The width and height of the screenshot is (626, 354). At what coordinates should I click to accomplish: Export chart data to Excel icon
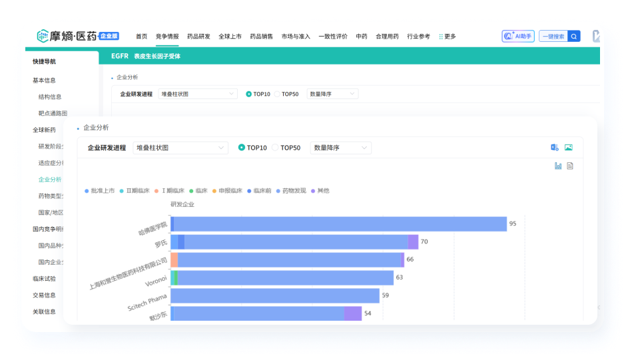coord(555,148)
